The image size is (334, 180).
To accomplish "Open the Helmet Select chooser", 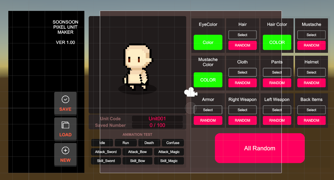I will point(311,72).
